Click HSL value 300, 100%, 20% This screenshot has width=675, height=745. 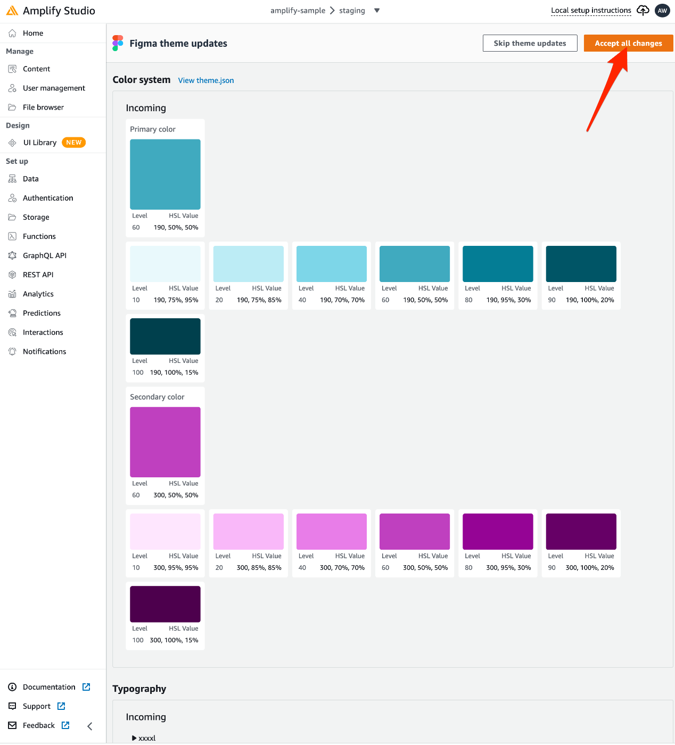[x=590, y=568]
